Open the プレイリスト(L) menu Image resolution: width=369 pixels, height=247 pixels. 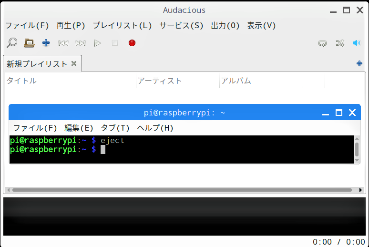[123, 25]
